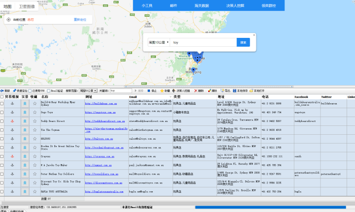
Task: Click the map marker near Wollongong
Action: (193, 70)
